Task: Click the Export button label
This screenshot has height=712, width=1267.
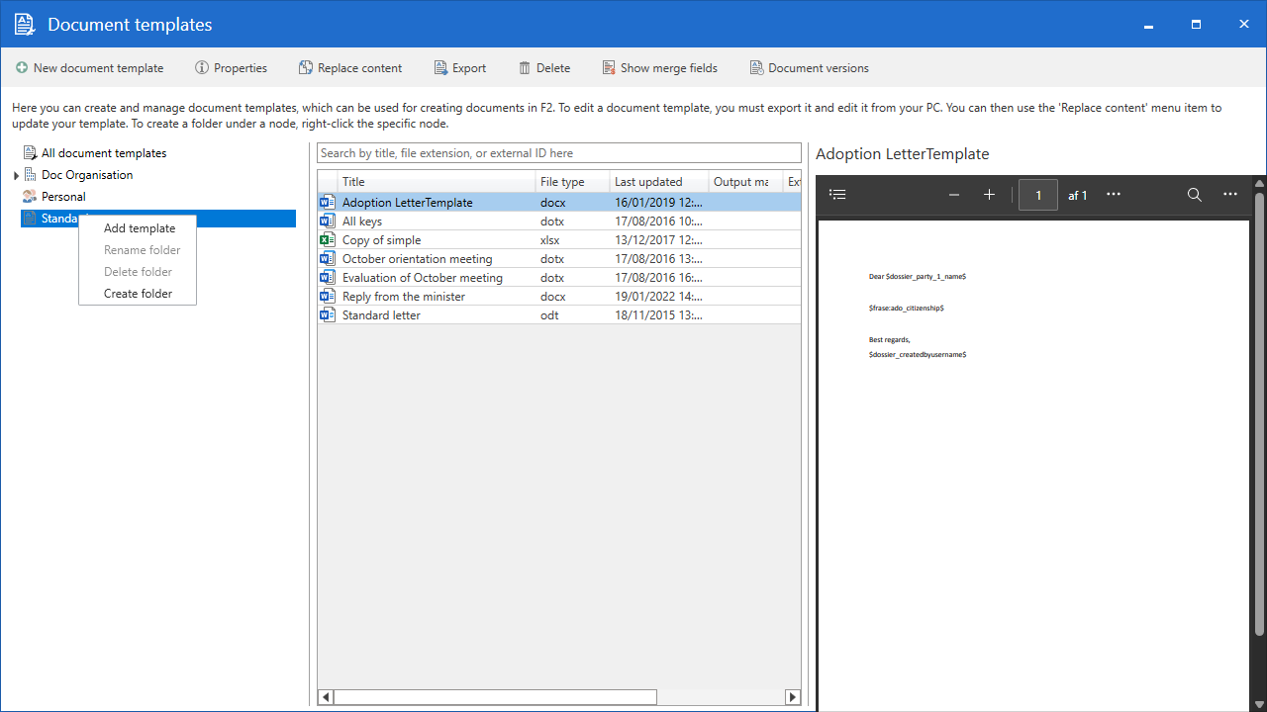Action: tap(469, 68)
